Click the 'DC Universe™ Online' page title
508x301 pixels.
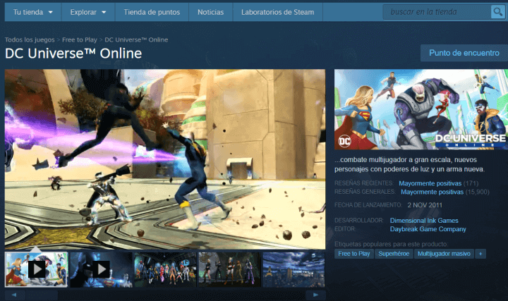pyautogui.click(x=73, y=54)
